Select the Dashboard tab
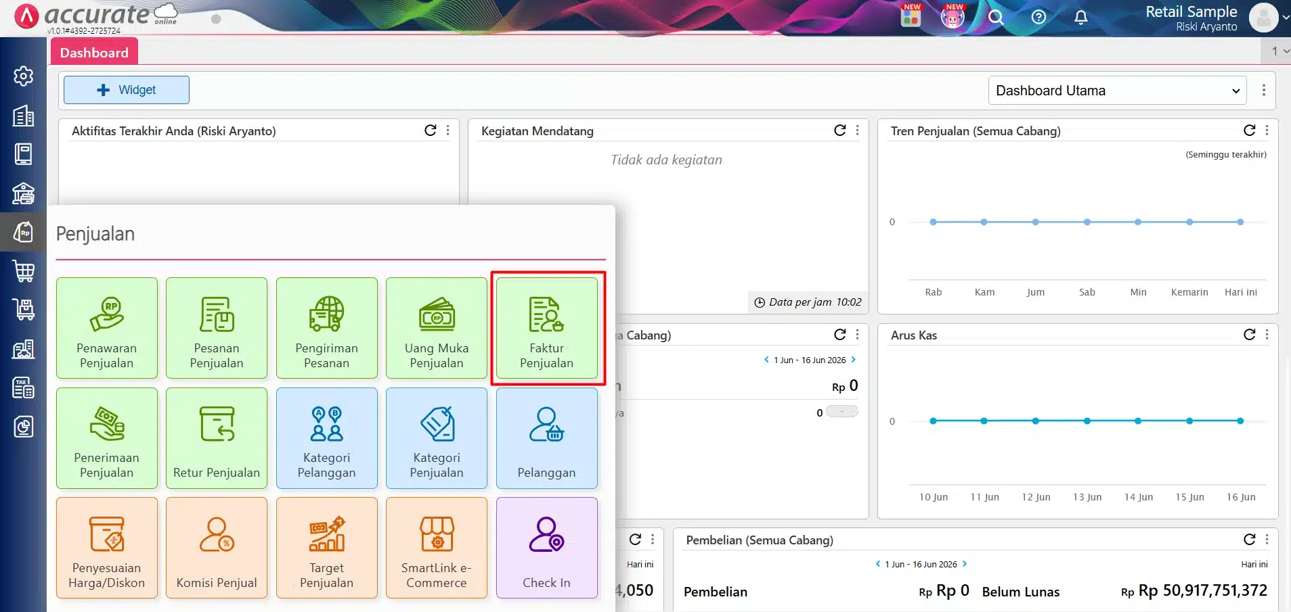 [94, 52]
